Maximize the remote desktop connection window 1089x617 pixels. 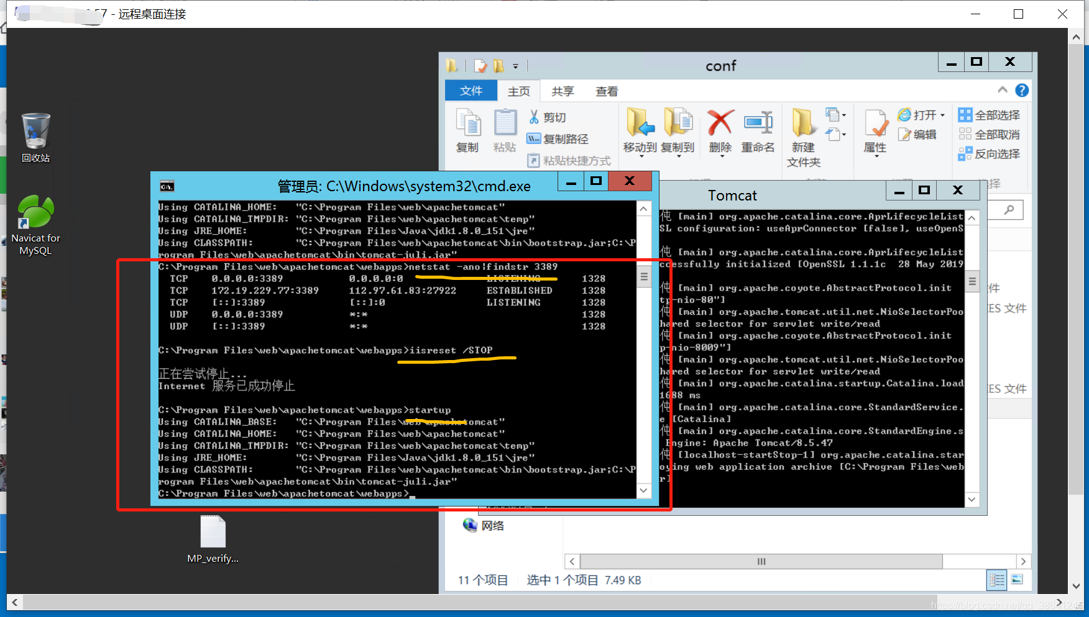[x=1018, y=14]
